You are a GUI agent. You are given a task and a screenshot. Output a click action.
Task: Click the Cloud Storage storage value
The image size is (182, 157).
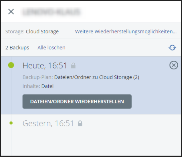point(42,32)
